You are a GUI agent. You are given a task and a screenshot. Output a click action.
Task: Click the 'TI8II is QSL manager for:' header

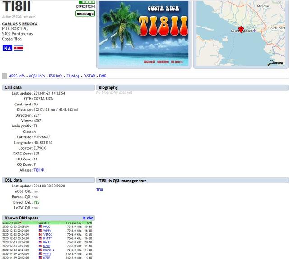(192, 181)
